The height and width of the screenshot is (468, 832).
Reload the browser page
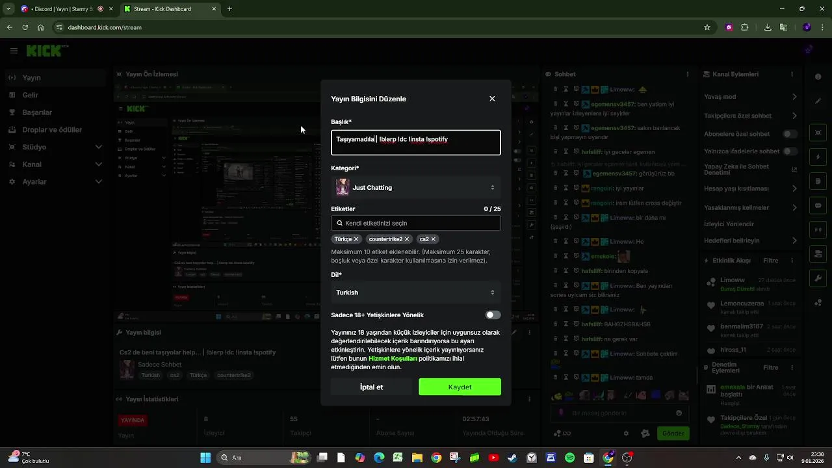tap(25, 27)
